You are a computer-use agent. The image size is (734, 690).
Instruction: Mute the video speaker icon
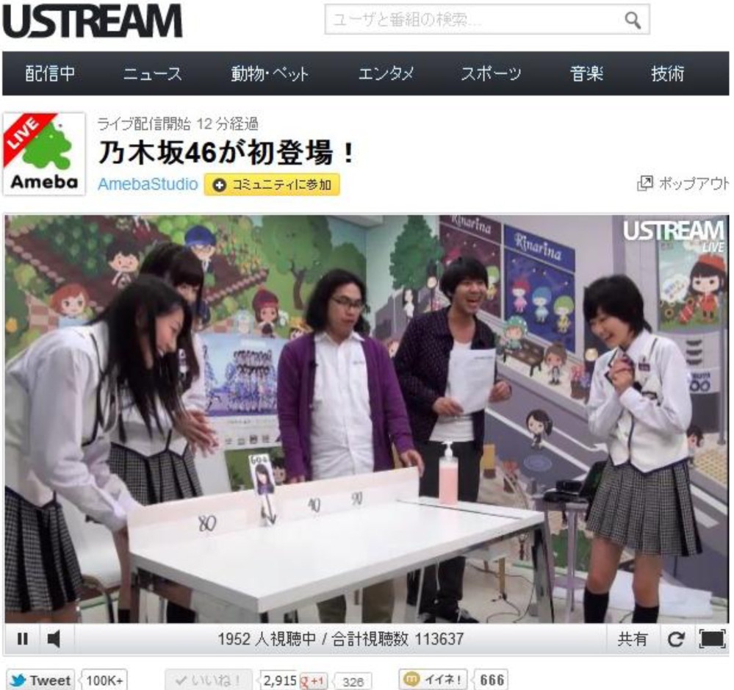tap(54, 639)
